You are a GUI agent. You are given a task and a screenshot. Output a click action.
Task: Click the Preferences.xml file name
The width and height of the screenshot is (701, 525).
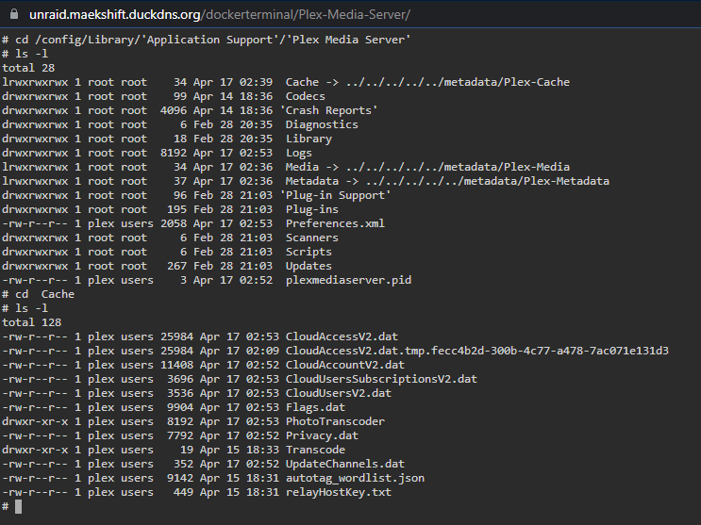(335, 223)
